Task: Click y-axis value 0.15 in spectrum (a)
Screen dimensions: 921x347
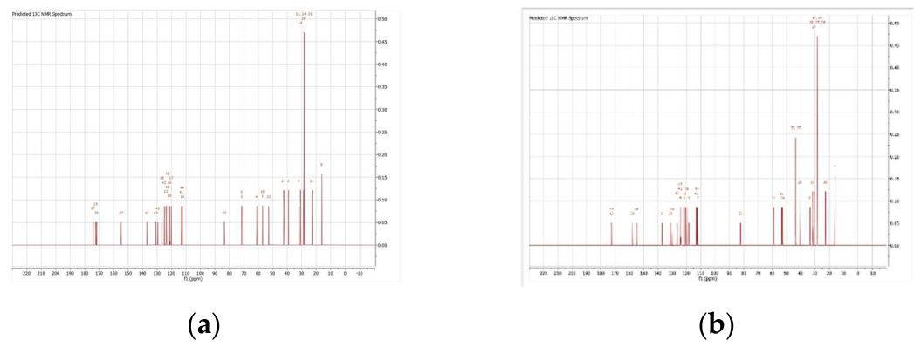Action: [x=383, y=178]
